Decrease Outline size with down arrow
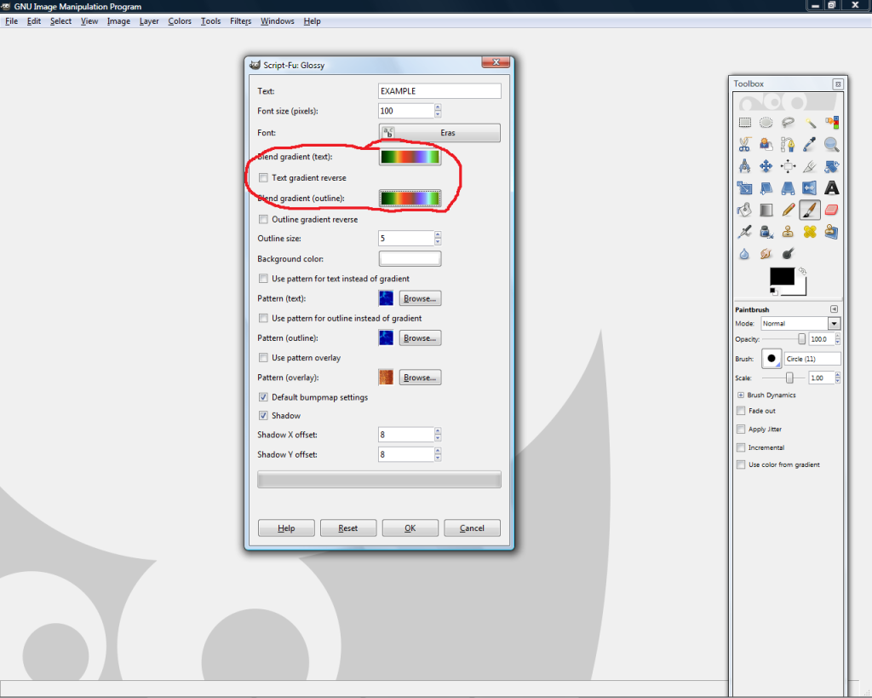The image size is (872, 698). coord(439,241)
